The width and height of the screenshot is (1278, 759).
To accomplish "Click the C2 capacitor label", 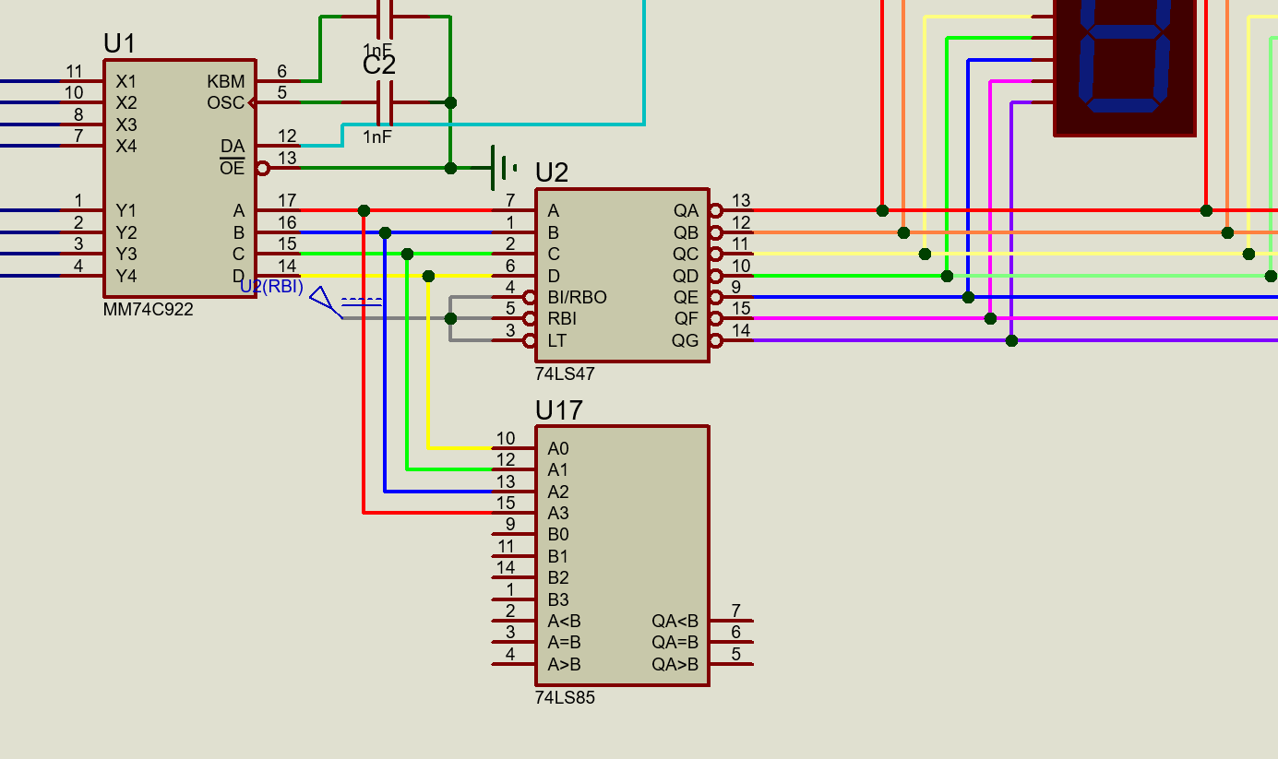I will pos(379,65).
